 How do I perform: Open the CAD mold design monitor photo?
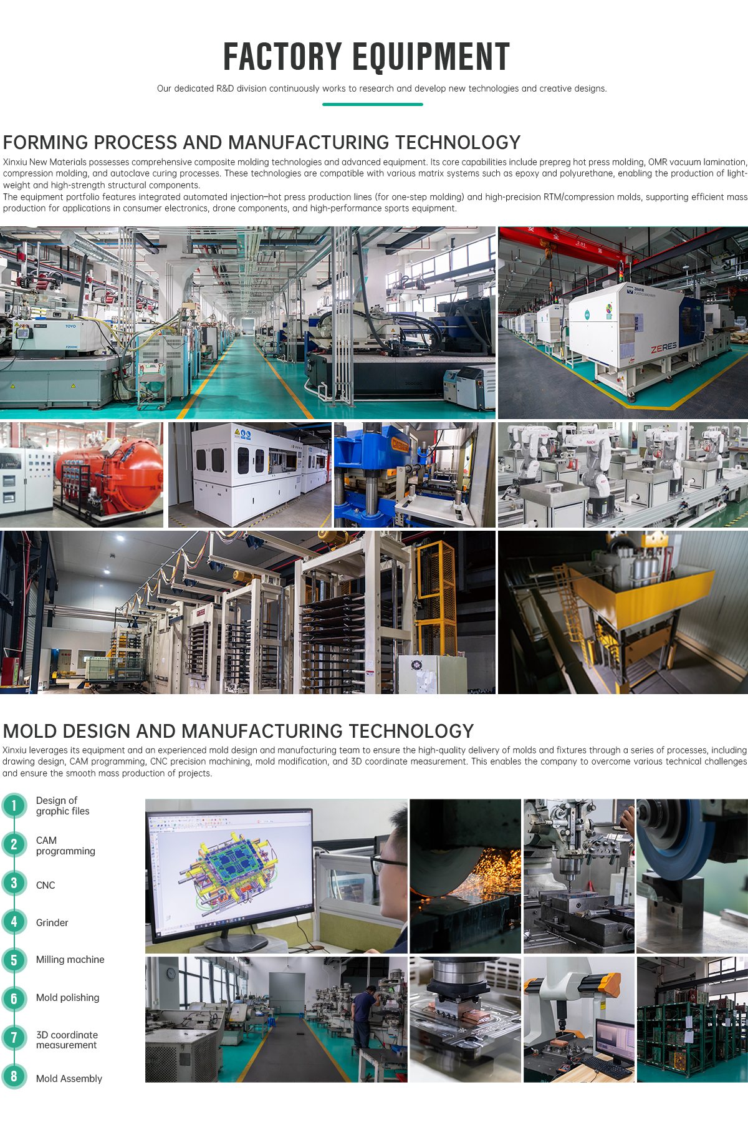coord(276,876)
